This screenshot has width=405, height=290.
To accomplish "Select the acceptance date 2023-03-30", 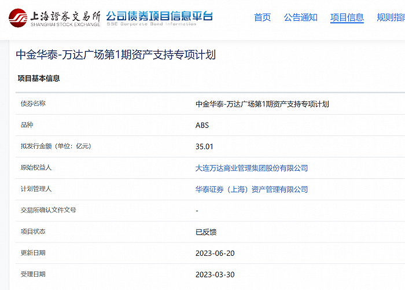I will (215, 274).
